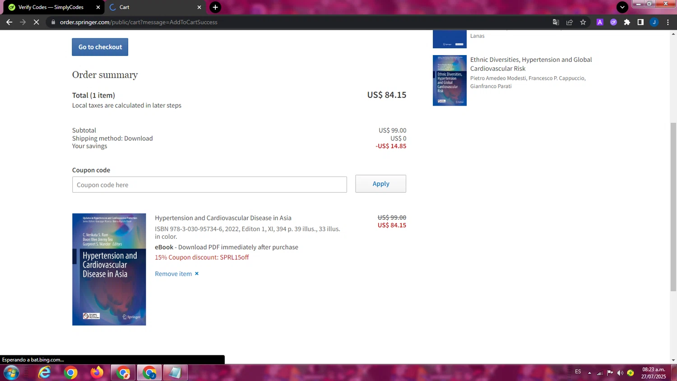Click the coupon code input field

tap(209, 185)
